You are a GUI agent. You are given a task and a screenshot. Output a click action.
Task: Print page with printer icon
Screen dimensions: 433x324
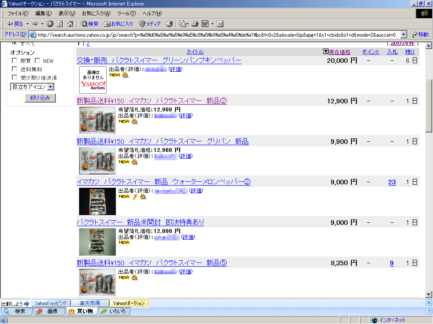click(195, 24)
